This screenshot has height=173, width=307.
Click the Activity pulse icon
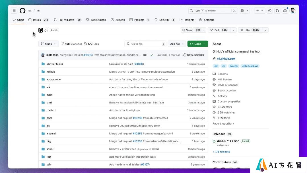click(x=214, y=96)
